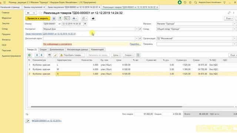Viewport: 237px width, 133px height.
Task: Open the Начальная страница tab
Action: pos(10,7)
